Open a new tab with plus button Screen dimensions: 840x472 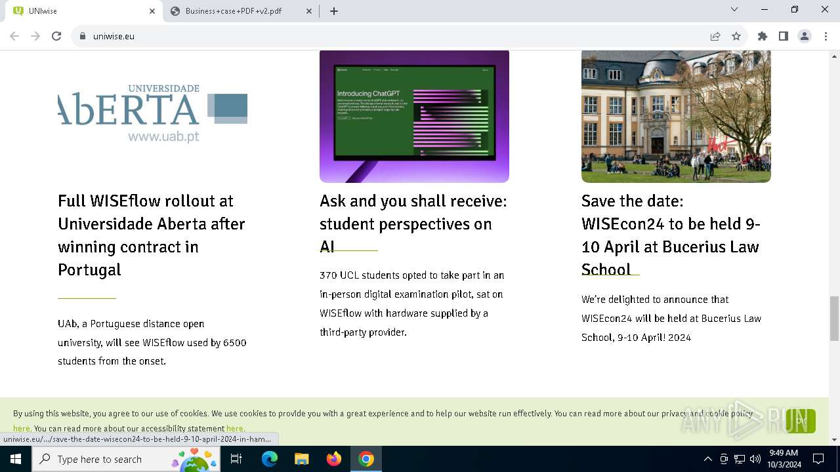coord(334,10)
